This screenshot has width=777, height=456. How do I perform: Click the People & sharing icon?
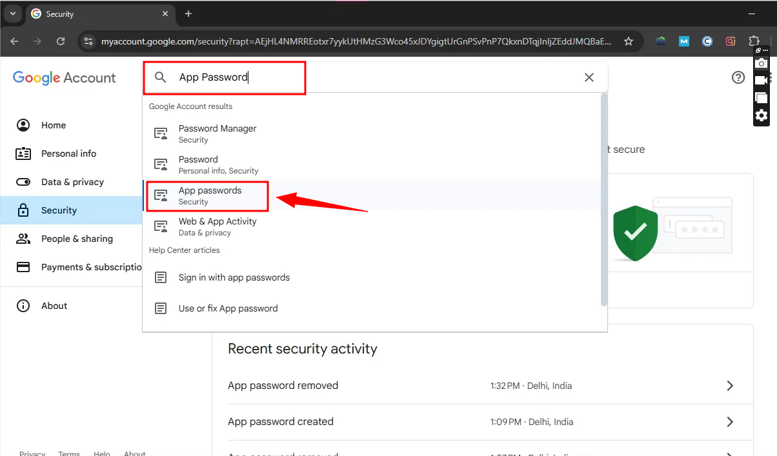tap(23, 239)
